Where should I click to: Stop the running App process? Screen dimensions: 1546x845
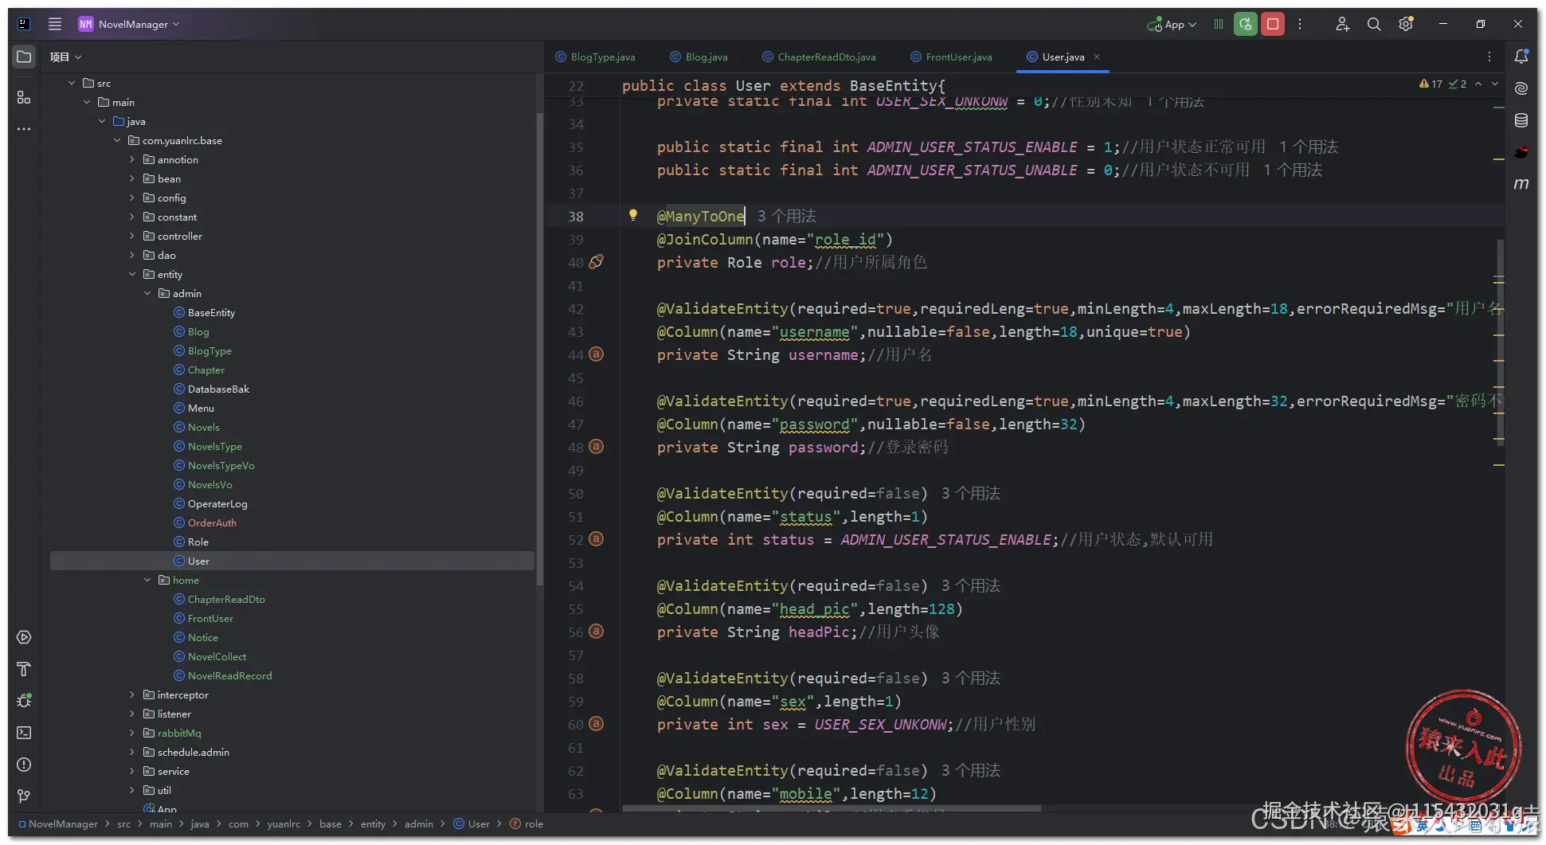[x=1273, y=24]
